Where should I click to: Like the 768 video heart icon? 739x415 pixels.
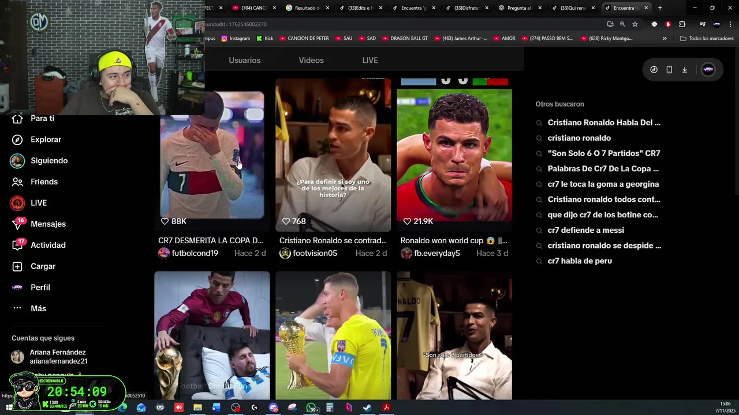point(286,221)
